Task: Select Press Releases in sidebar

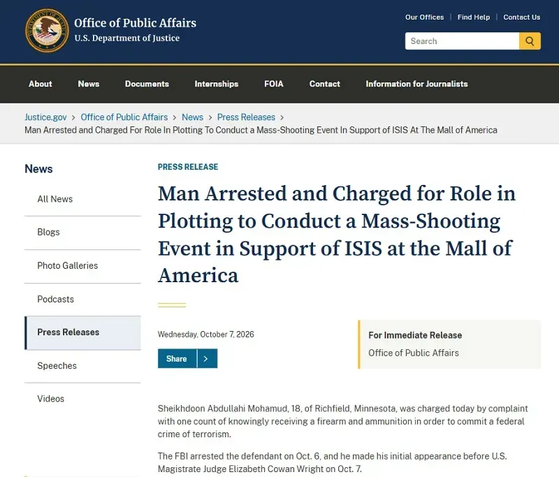Action: coord(82,332)
